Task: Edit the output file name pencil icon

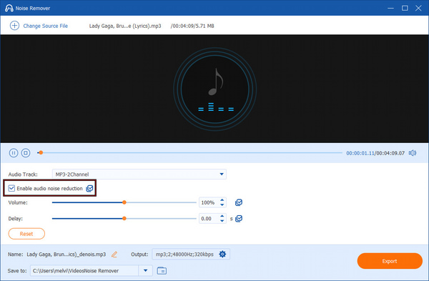Action: (x=114, y=255)
